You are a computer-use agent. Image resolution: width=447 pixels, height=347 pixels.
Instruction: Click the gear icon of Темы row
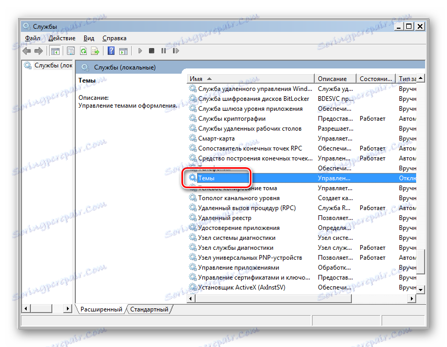coord(193,178)
